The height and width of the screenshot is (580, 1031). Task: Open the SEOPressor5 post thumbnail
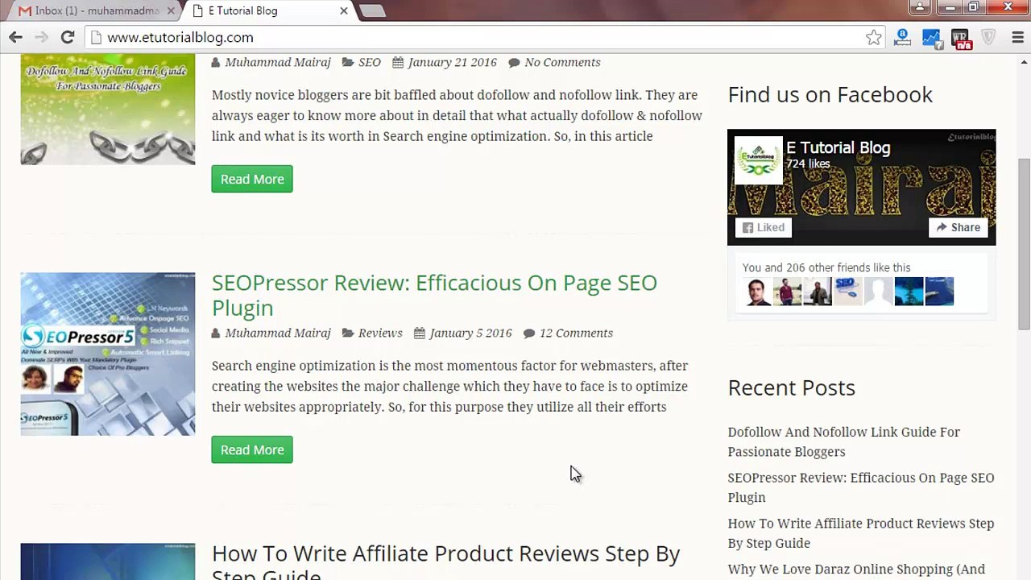coord(108,354)
